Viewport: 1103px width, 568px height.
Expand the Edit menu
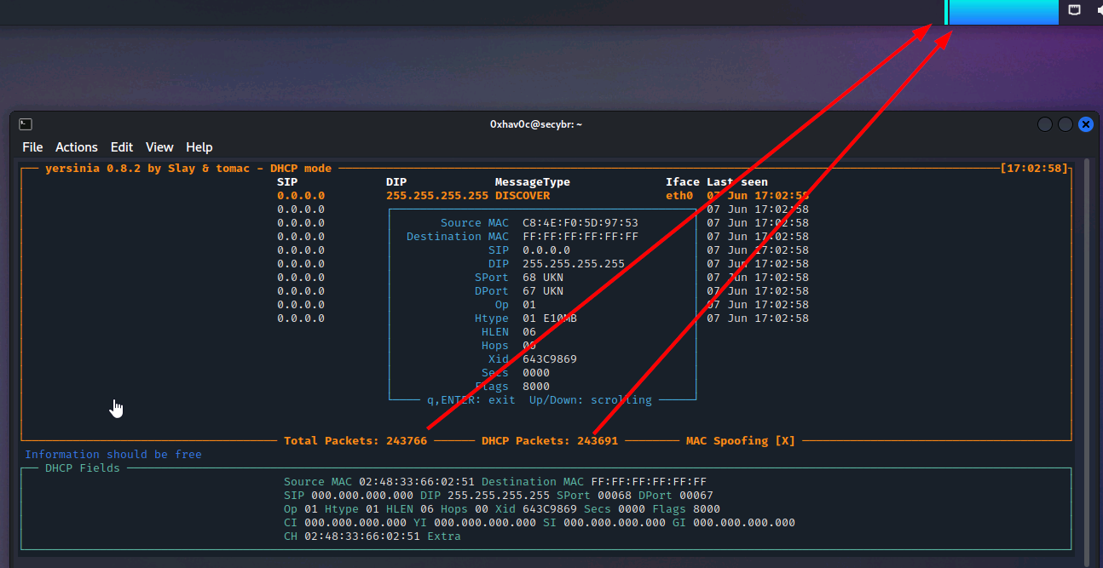point(122,147)
